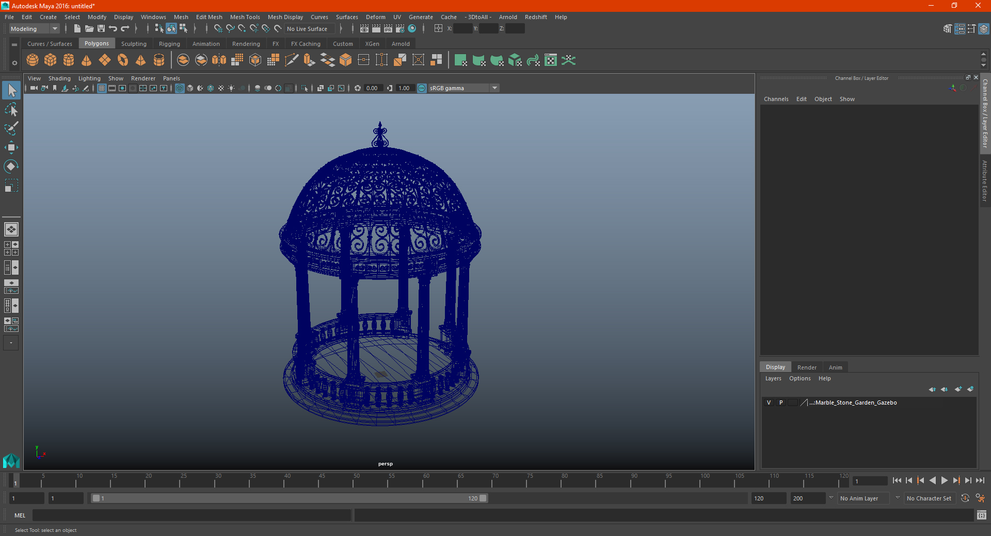Screen dimensions: 991x536
Task: Create a polygon cube from shelf
Action: click(x=51, y=60)
